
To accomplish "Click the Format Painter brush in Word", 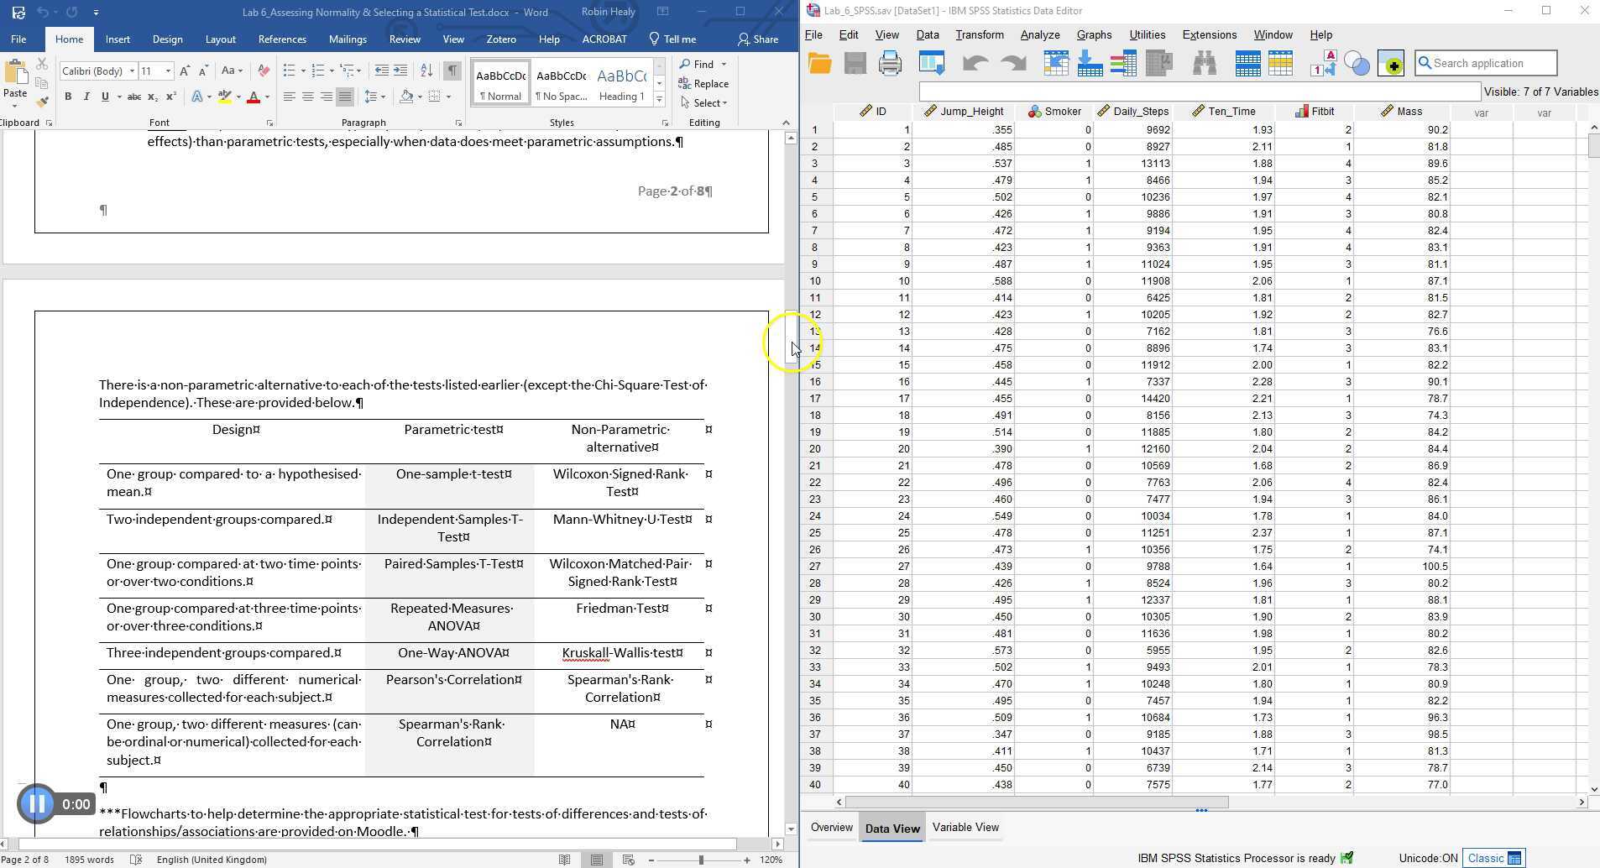I will coord(42,102).
